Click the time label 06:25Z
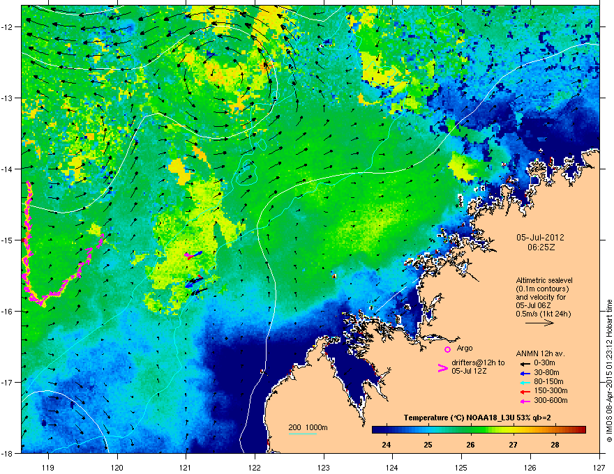The image size is (614, 474). (541, 247)
